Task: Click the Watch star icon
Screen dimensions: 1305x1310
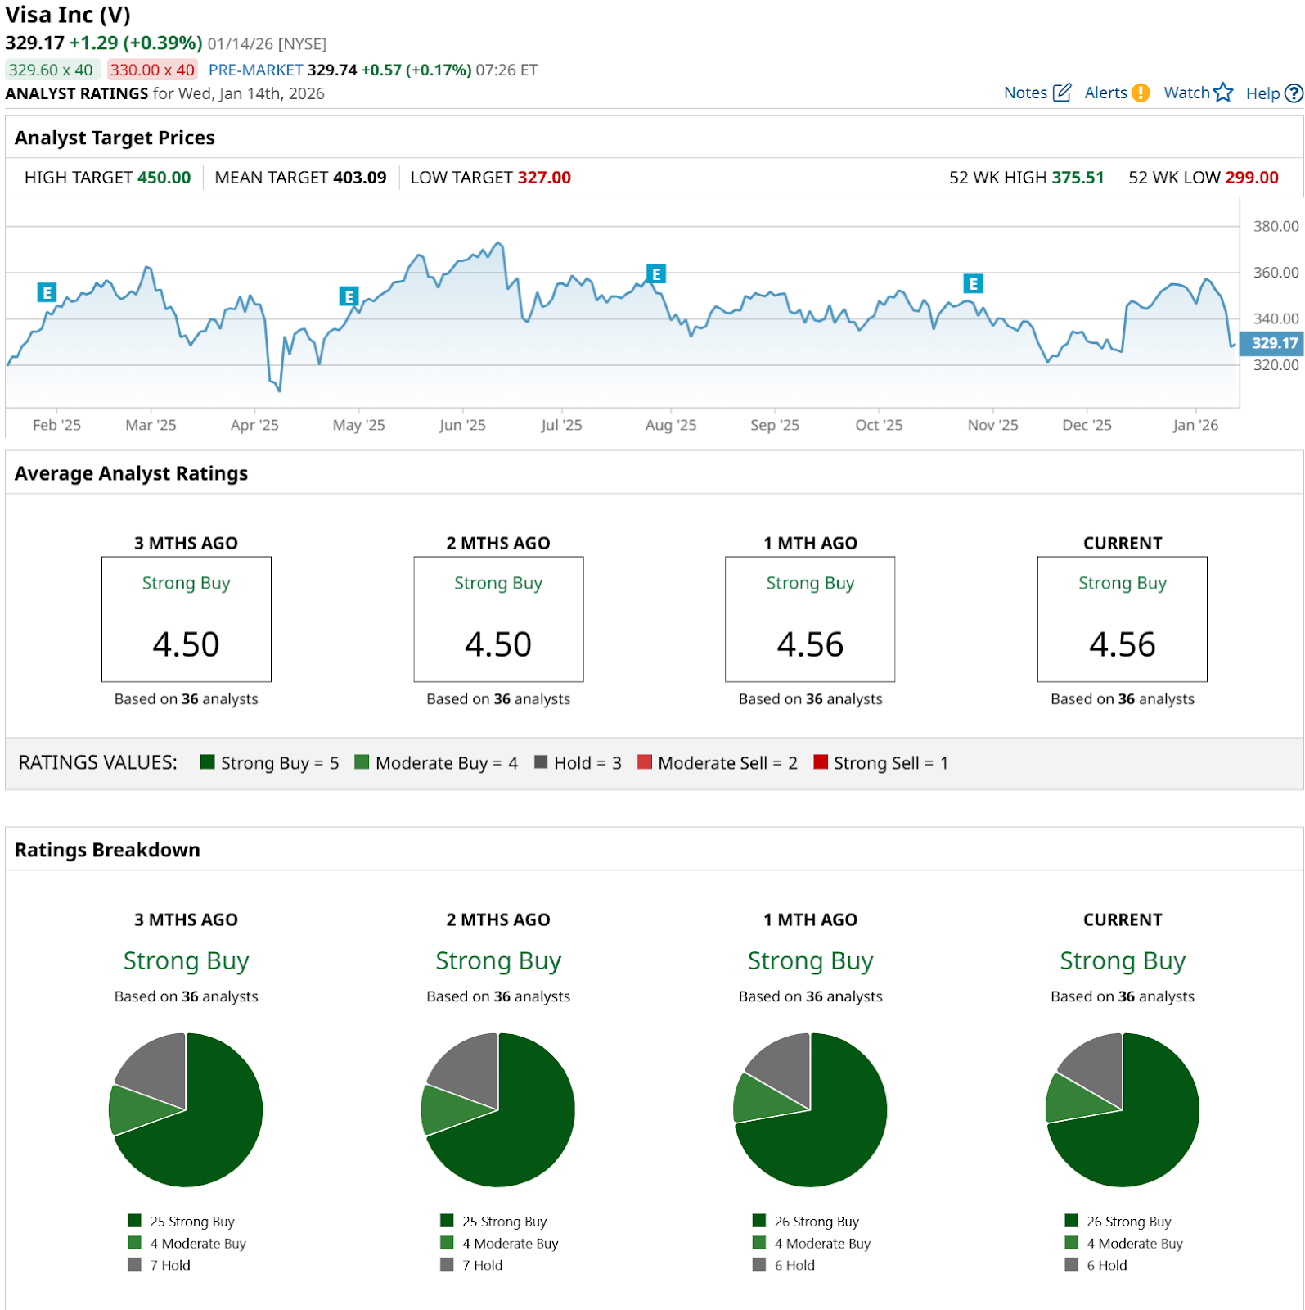Action: point(1223,93)
